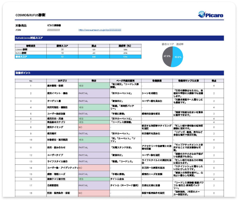This screenshot has height=200, width=238.
Task: Click the タイトル（キーワード羅列） cell
Action: [125, 185]
